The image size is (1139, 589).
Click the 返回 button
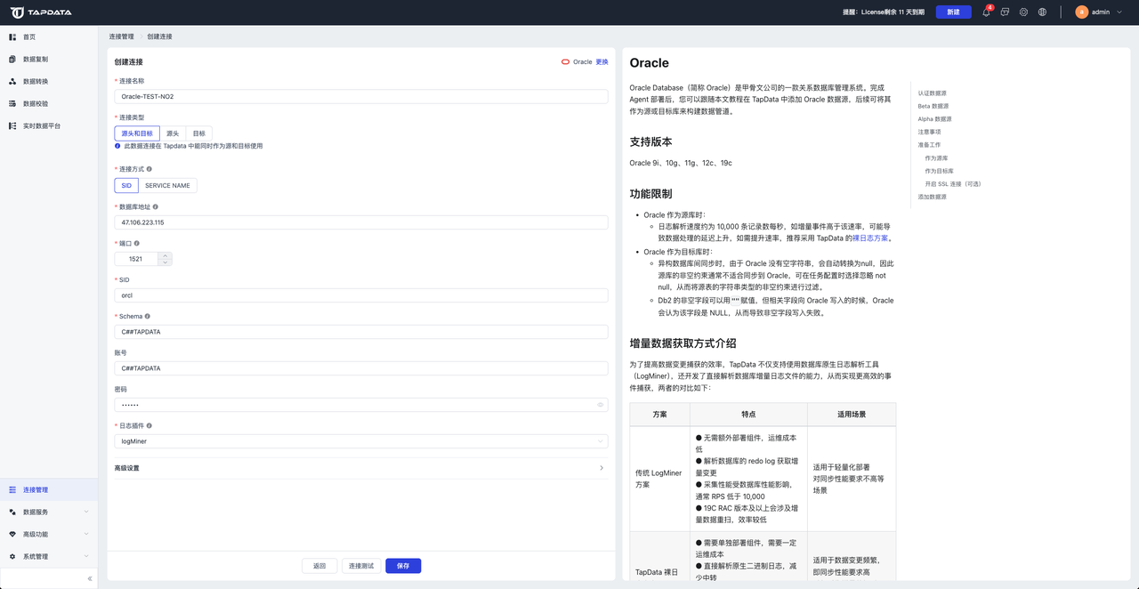point(319,566)
